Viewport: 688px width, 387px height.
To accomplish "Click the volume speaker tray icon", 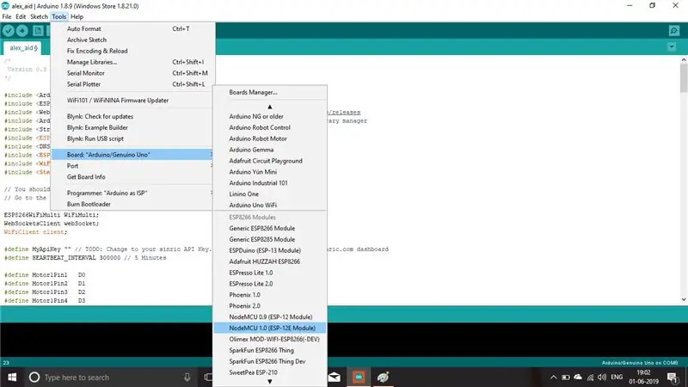I will [601, 378].
